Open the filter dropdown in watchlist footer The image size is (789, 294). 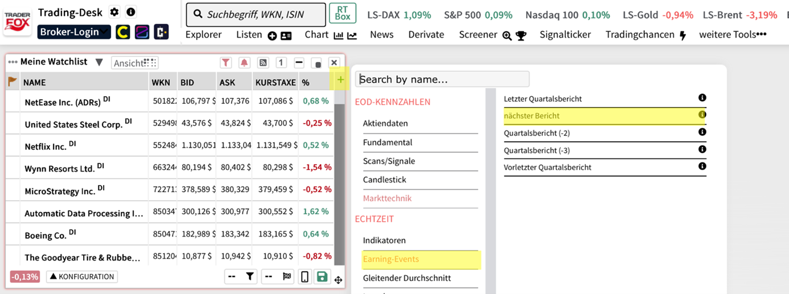[241, 277]
